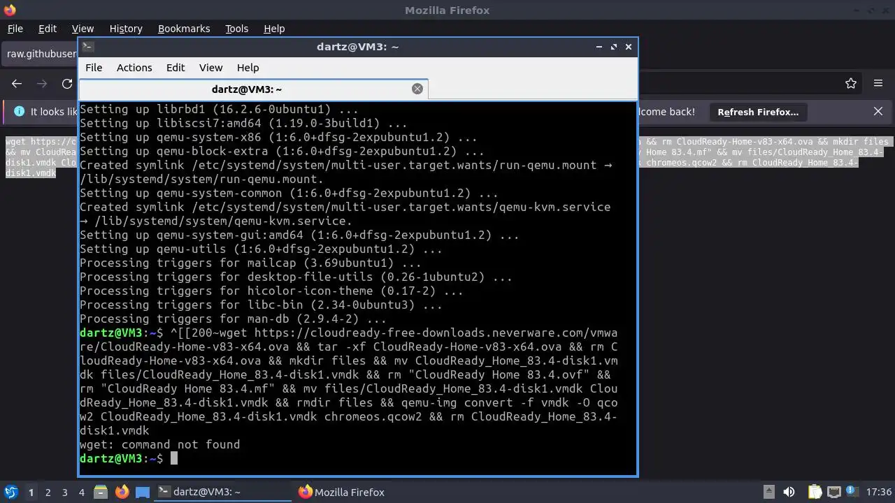This screenshot has height=503, width=895.
Task: Open the volume control tray icon
Action: pos(789,493)
